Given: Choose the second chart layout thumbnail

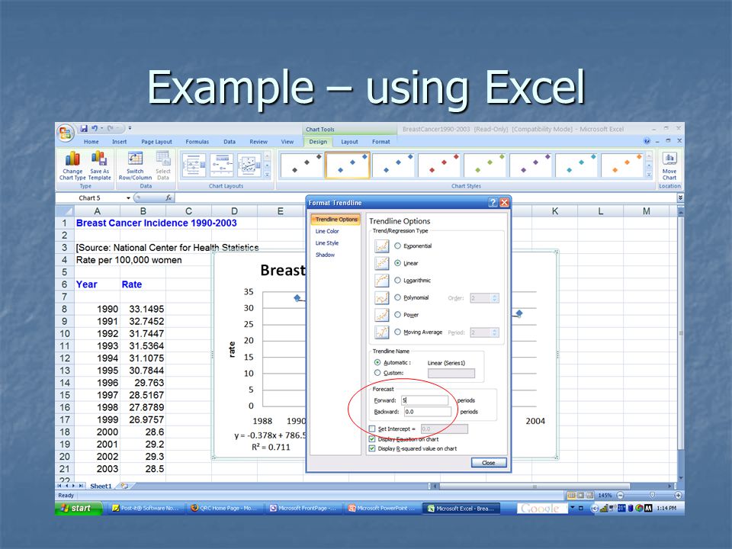Looking at the screenshot, I should pyautogui.click(x=222, y=165).
